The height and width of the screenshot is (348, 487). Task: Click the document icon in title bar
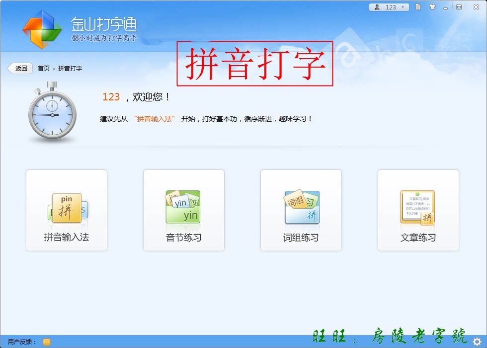click(418, 7)
